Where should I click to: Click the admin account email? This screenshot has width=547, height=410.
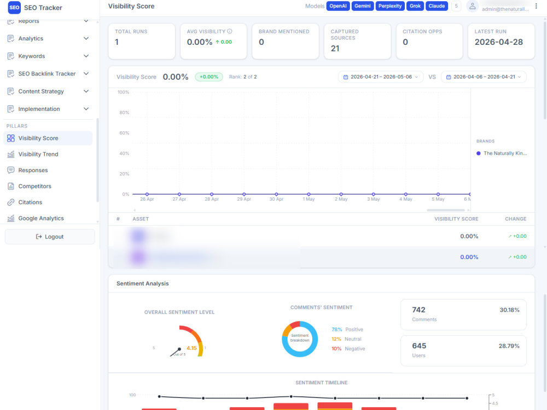[x=505, y=9]
